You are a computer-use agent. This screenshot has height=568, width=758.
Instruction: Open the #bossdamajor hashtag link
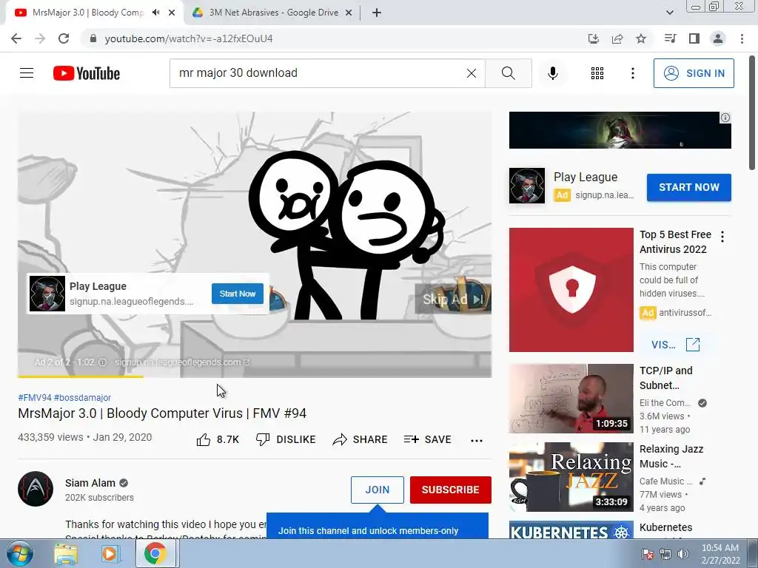[83, 397]
